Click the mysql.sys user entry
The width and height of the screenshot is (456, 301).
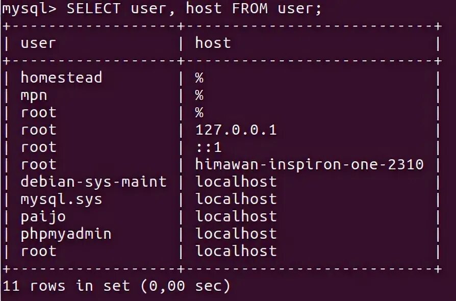click(61, 199)
